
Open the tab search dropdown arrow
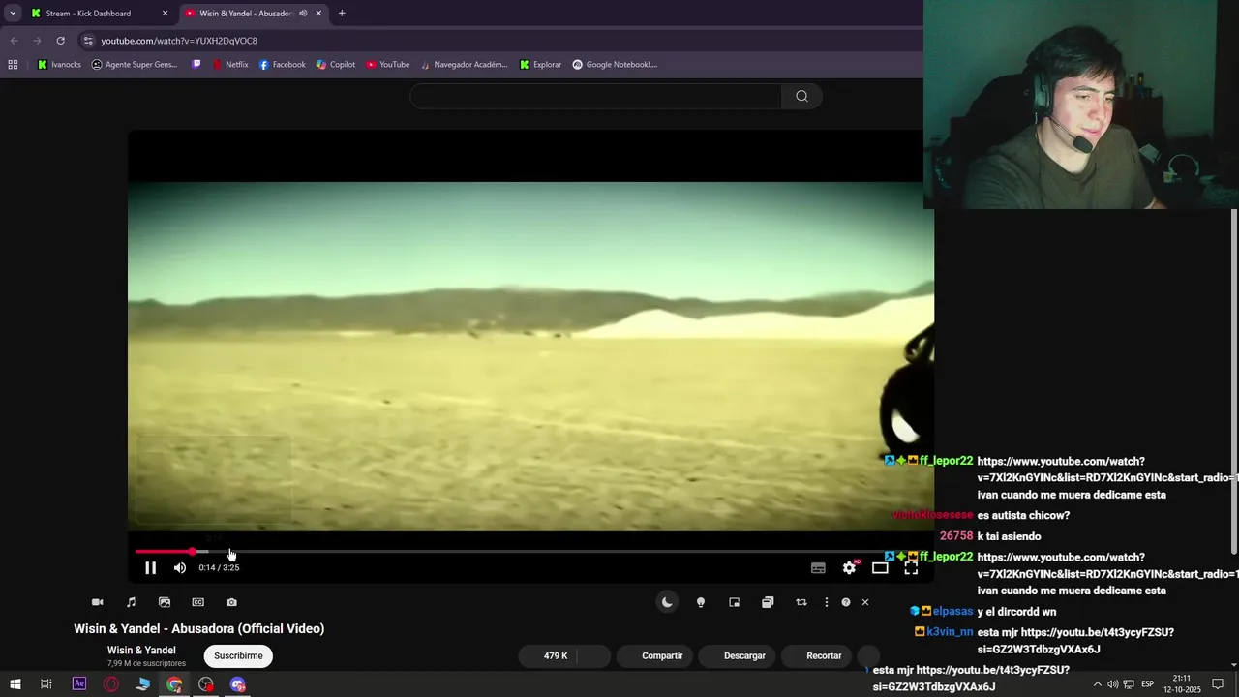click(x=13, y=14)
